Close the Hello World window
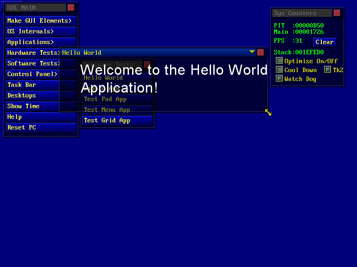357x267 pixels. pyautogui.click(x=261, y=53)
